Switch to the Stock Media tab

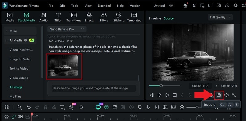tap(26, 17)
